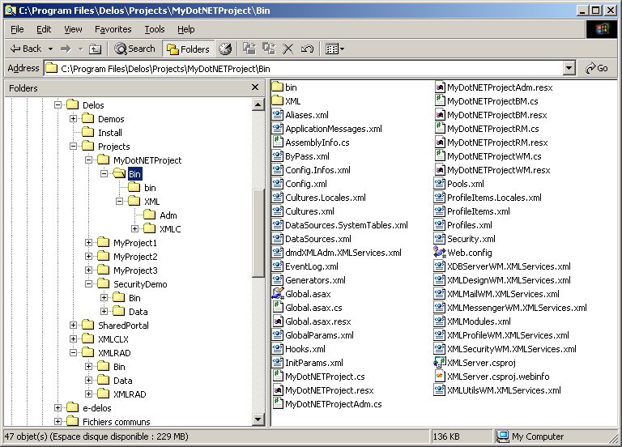The height and width of the screenshot is (447, 622).
Task: Select the XMLServer.csproj file icon
Action: (x=439, y=362)
